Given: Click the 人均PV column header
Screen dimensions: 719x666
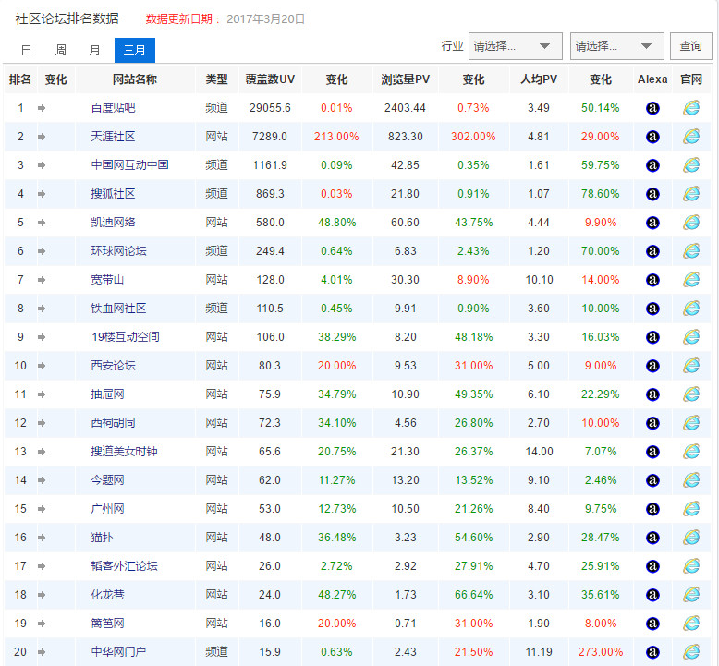Looking at the screenshot, I should coord(539,79).
